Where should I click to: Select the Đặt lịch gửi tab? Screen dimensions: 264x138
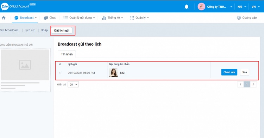[62, 31]
